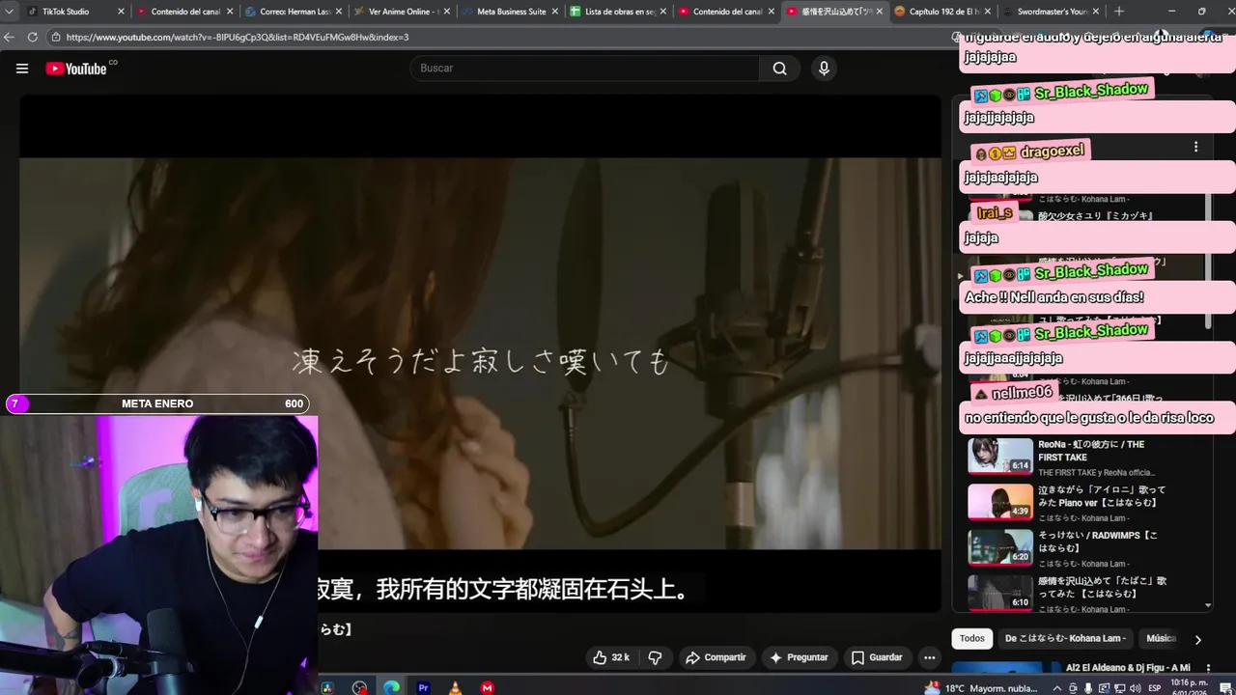Close the Ver Anime Online tab
1236x695 pixels.
(x=446, y=12)
